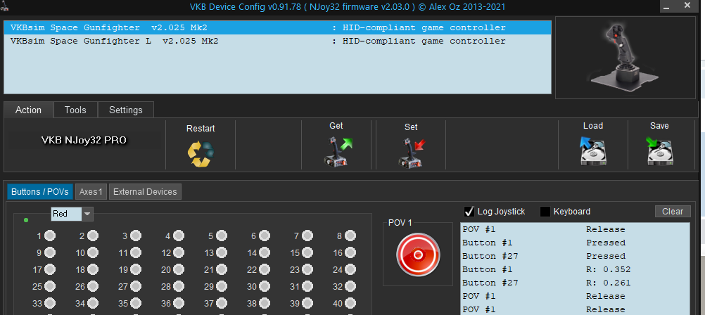This screenshot has height=315, width=705.
Task: Click button indicator 19
Action: point(136,269)
